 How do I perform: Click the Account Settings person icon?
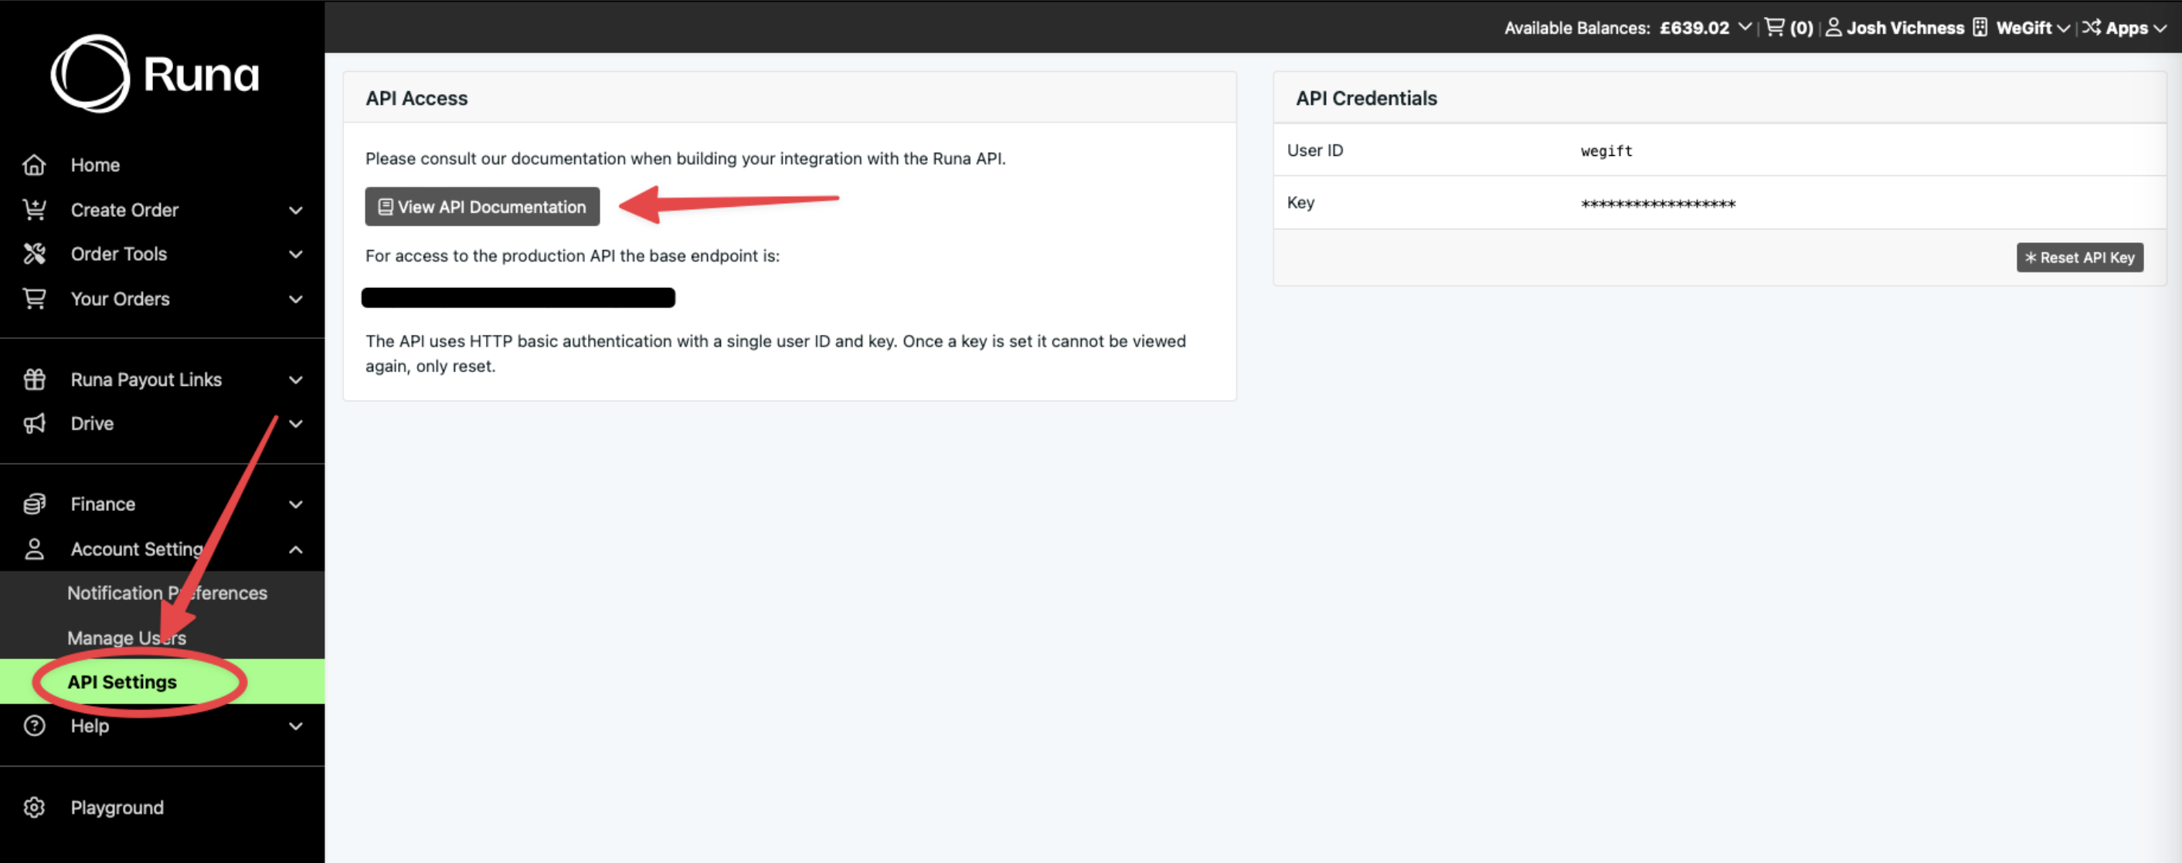click(x=34, y=549)
